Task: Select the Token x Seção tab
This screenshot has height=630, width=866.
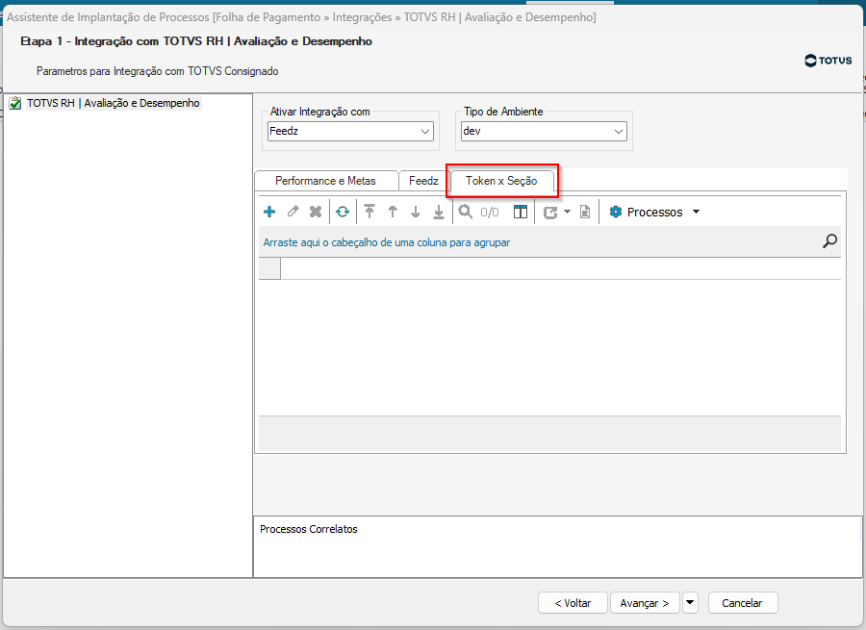Action: click(x=501, y=181)
